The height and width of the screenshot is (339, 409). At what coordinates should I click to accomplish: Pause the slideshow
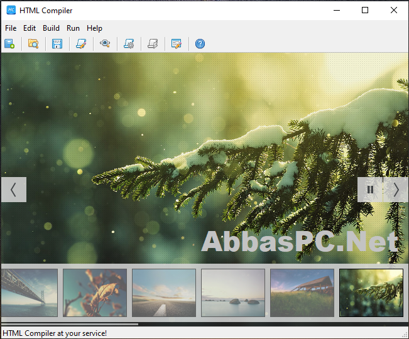coord(370,190)
